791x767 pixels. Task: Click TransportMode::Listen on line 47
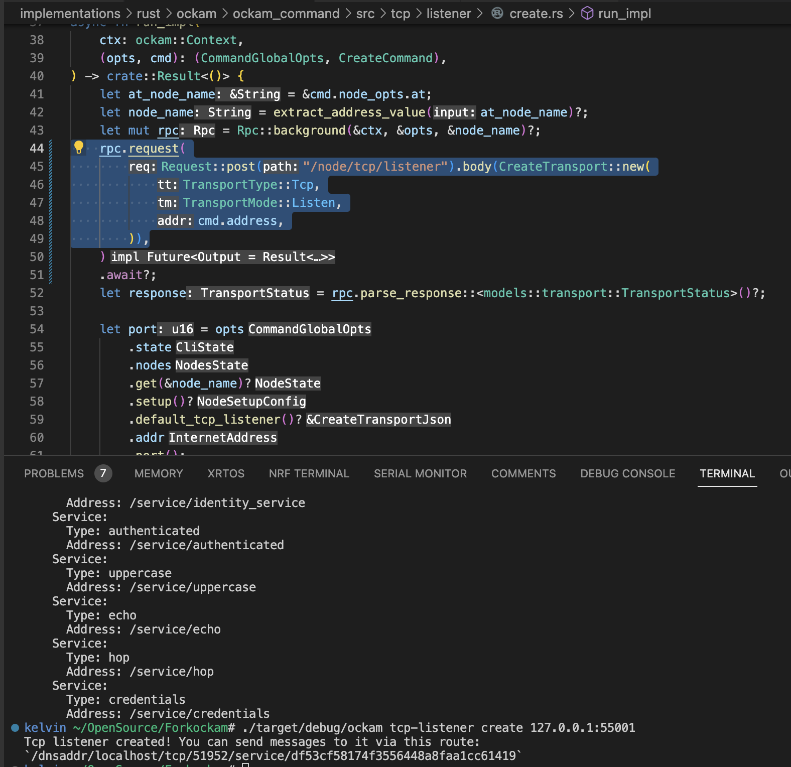tap(259, 202)
